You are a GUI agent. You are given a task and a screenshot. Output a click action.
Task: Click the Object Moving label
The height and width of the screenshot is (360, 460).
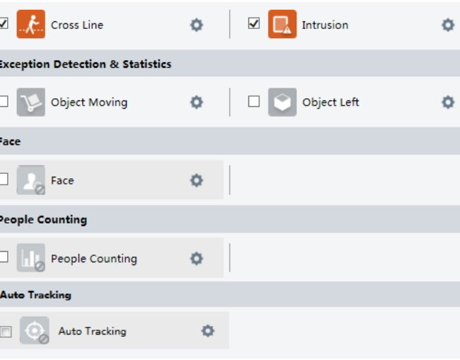coord(89,103)
